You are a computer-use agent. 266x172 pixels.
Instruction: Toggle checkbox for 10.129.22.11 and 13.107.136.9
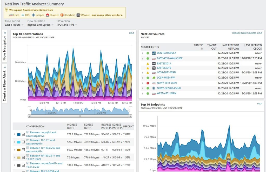click(x=23, y=158)
